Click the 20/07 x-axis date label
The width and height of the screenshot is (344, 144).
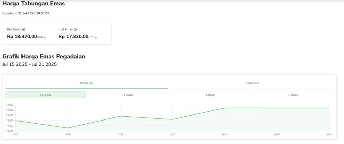click(x=277, y=134)
